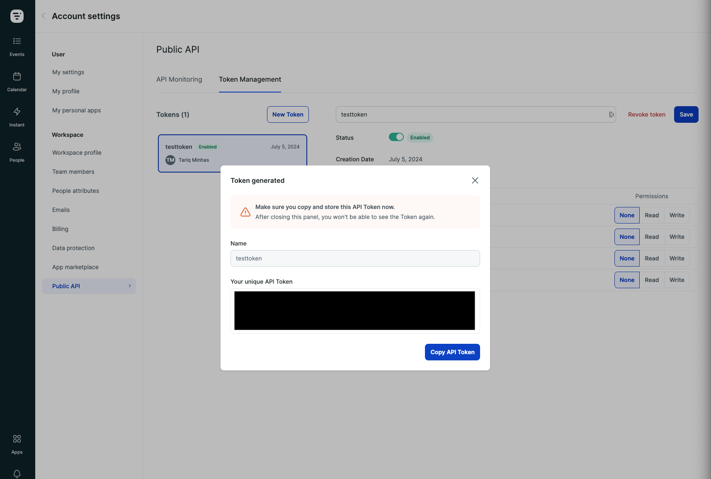Viewport: 711px width, 479px height.
Task: Open My profile in the sidebar
Action: point(66,91)
